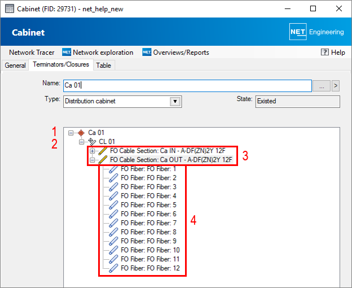Click the fiber icon of FO Fiber: 12
This screenshot has height=288, width=352.
click(x=113, y=268)
